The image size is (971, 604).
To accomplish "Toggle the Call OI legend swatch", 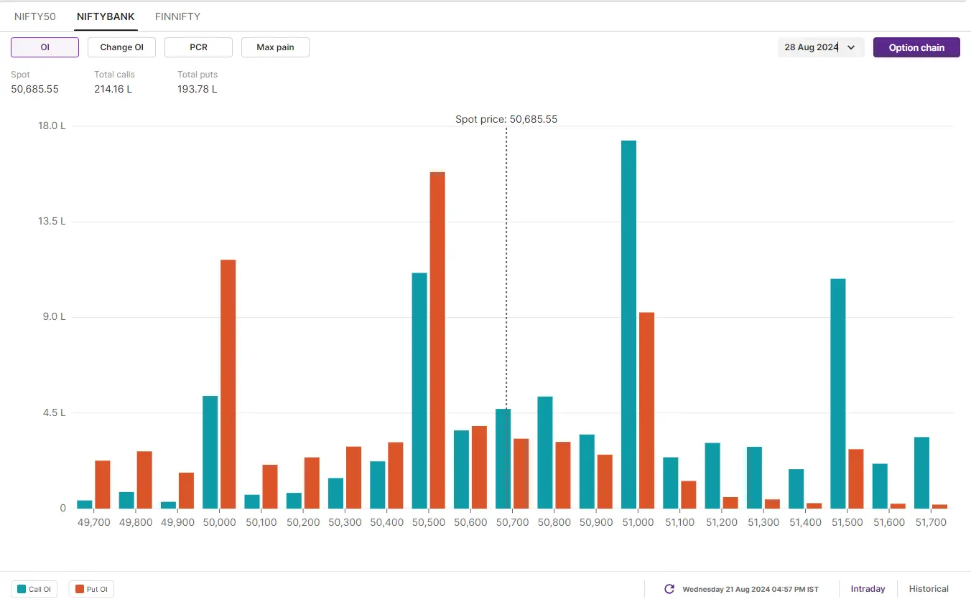I will pos(22,590).
